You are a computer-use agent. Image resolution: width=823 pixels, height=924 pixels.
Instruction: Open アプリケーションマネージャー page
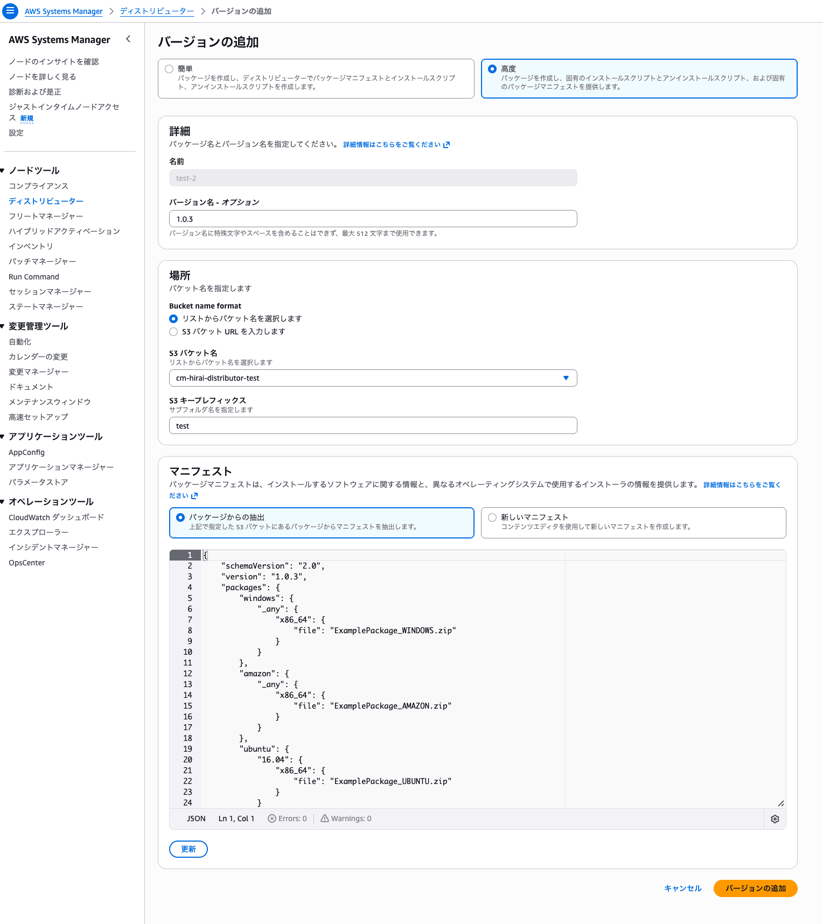61,467
